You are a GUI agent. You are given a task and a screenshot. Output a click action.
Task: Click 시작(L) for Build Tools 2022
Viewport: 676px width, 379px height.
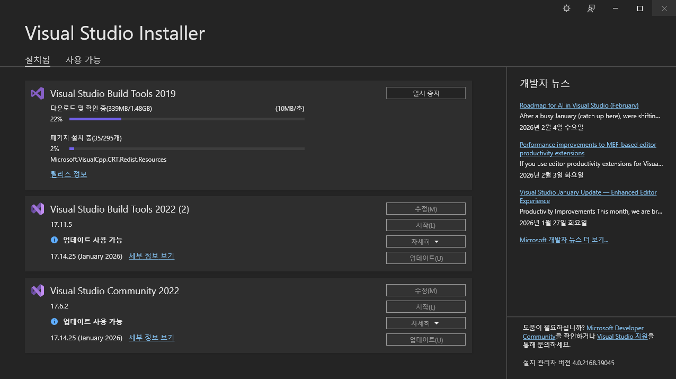(426, 225)
